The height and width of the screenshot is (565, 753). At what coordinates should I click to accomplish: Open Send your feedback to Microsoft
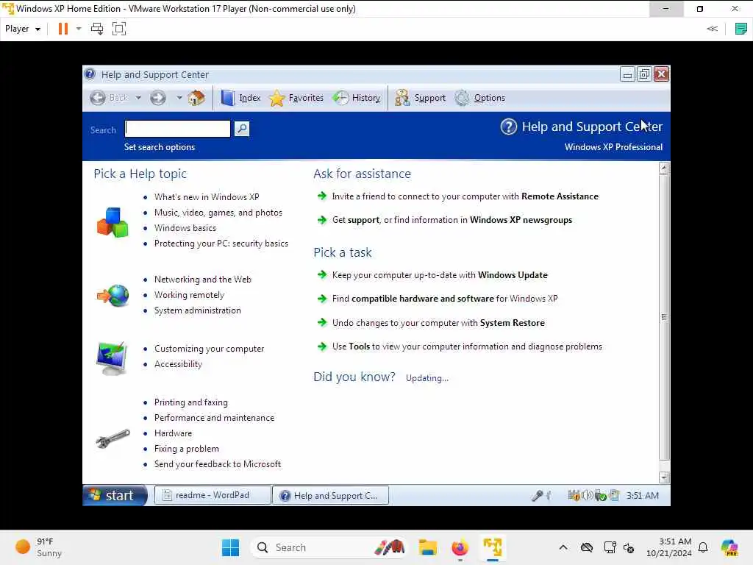tap(218, 464)
